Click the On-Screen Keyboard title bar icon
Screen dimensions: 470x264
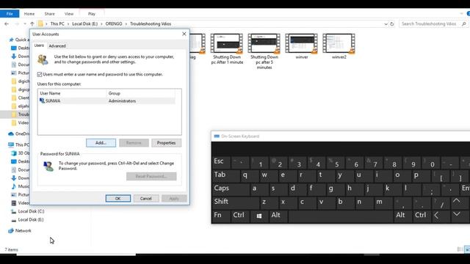pos(217,136)
